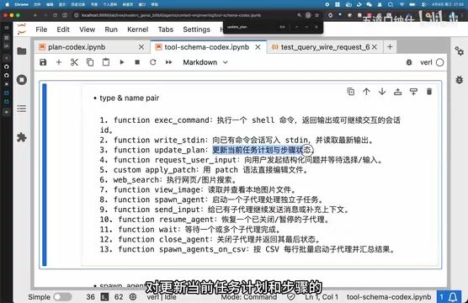This screenshot has height=303, width=468.
Task: Go to previous find match arrow
Action: tap(296, 27)
